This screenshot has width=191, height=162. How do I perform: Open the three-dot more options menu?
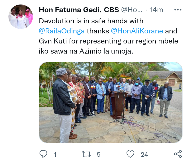pyautogui.click(x=178, y=10)
